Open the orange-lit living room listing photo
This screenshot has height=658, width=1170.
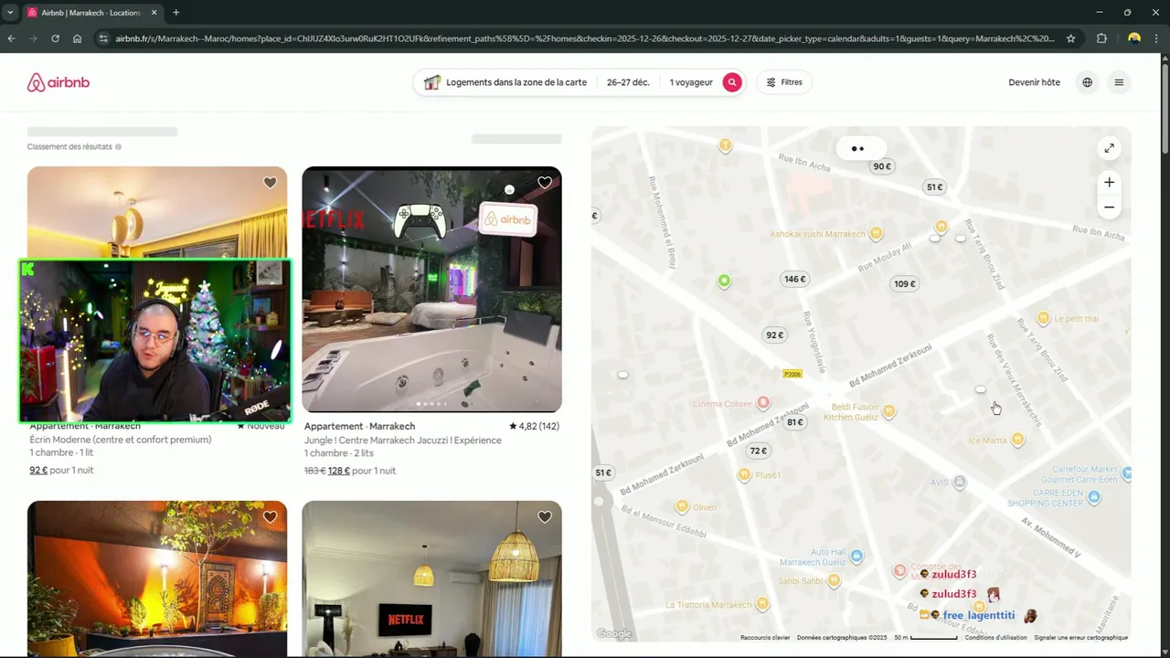[157, 578]
